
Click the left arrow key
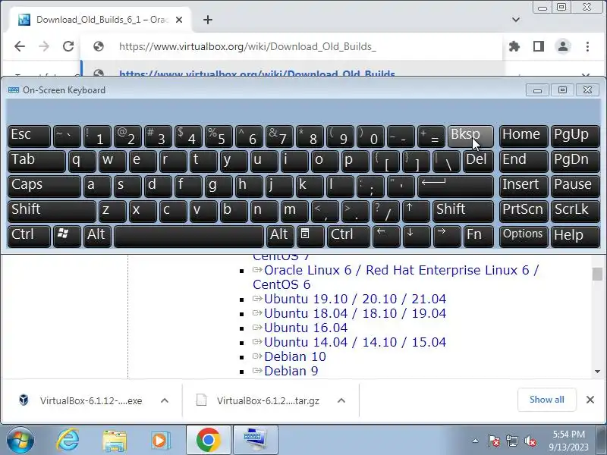click(x=386, y=236)
